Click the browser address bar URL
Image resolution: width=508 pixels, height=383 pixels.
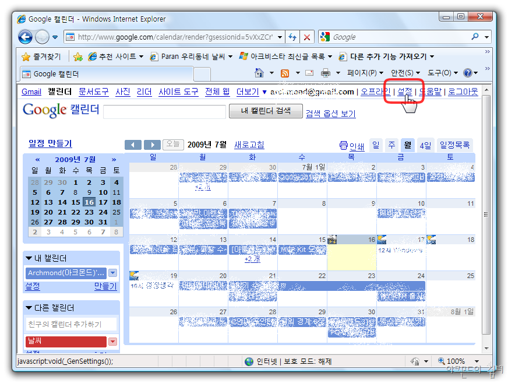point(175,37)
